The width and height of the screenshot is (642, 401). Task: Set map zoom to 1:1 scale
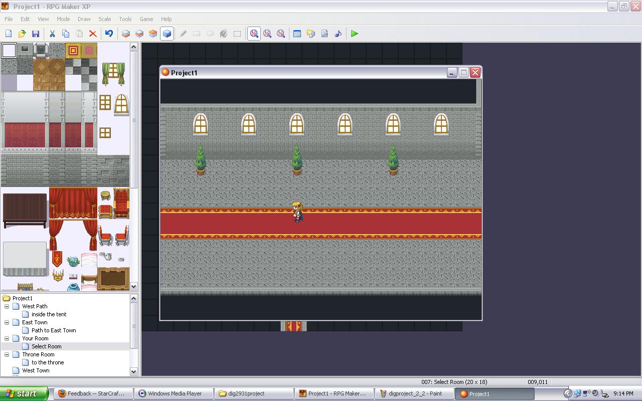pos(254,34)
